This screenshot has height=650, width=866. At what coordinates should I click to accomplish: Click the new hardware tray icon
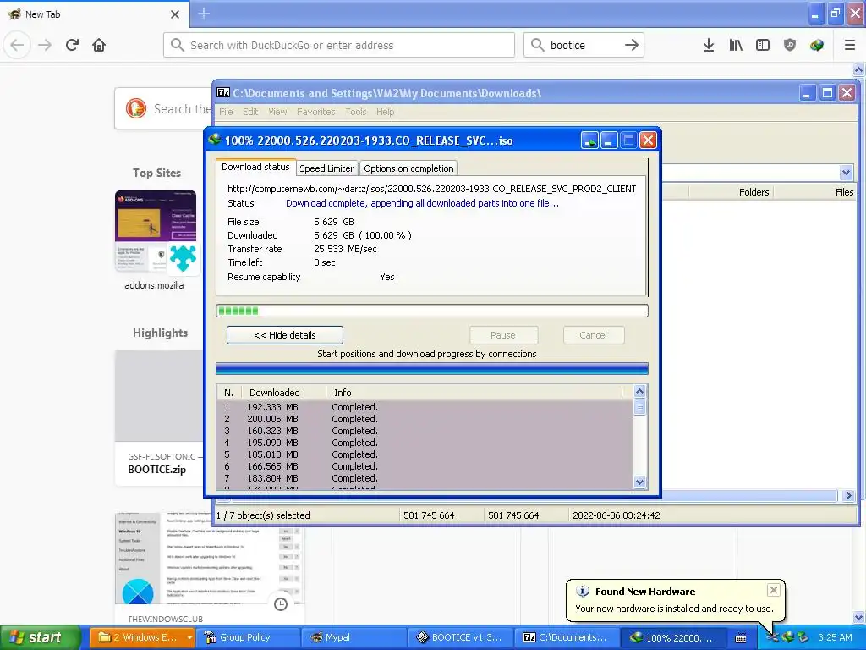click(771, 638)
